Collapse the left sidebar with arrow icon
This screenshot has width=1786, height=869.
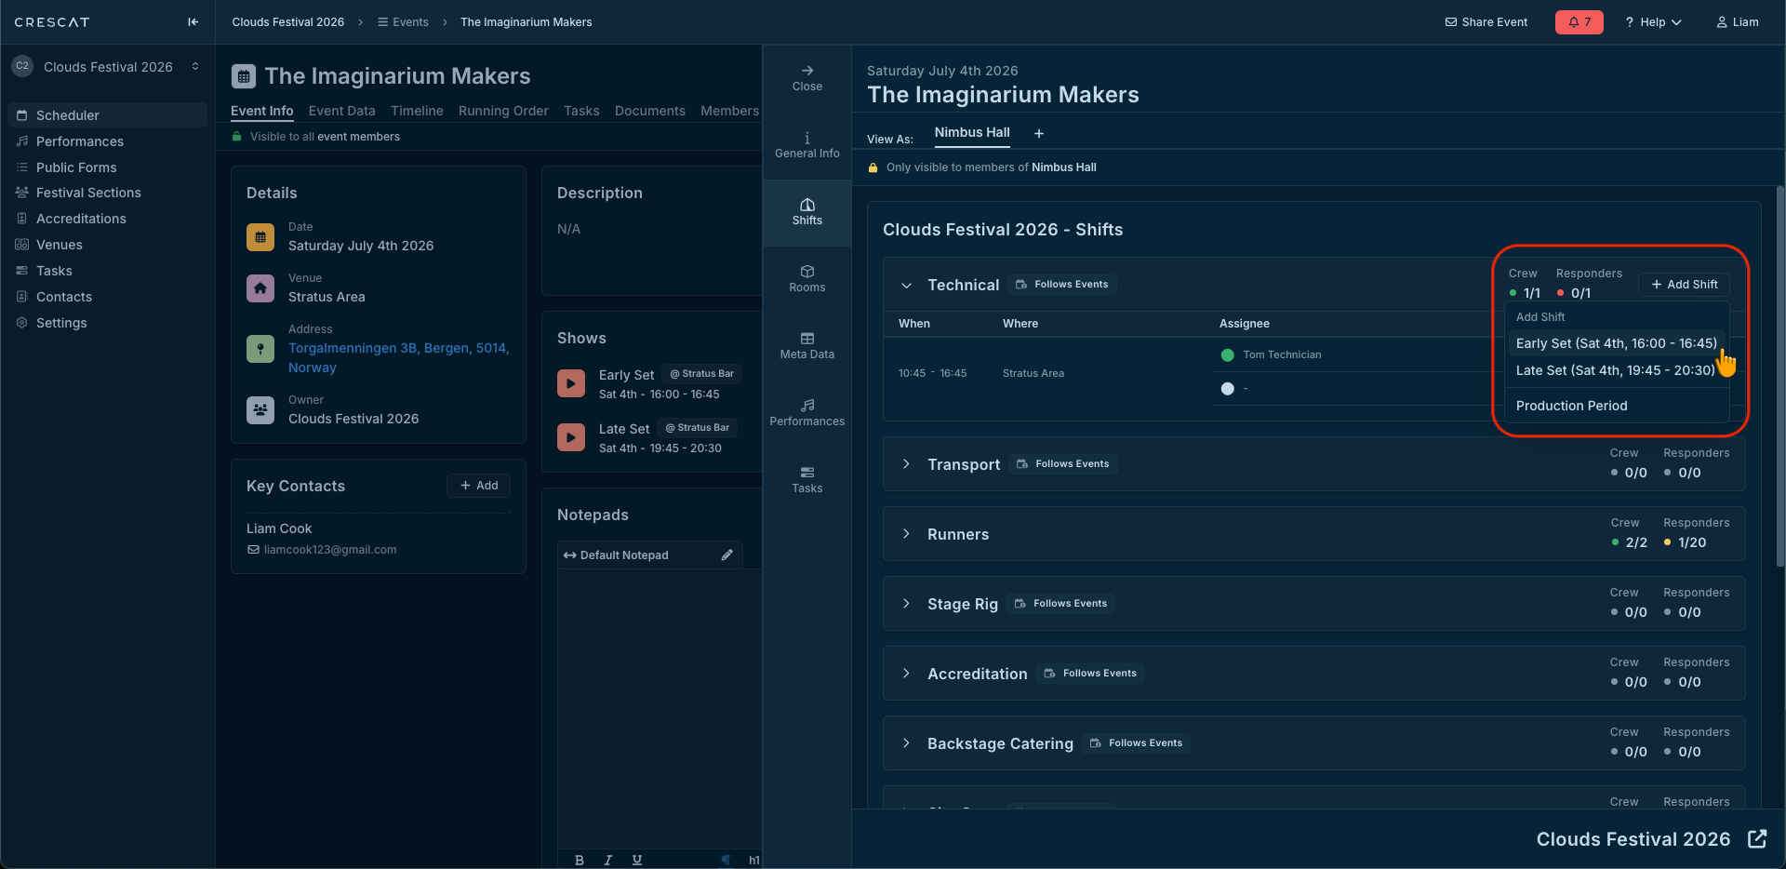point(193,22)
